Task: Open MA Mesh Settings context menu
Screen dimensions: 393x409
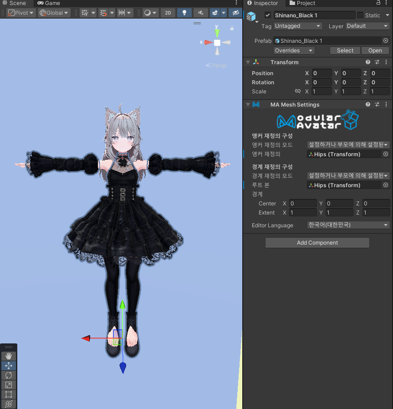Action: click(x=386, y=105)
